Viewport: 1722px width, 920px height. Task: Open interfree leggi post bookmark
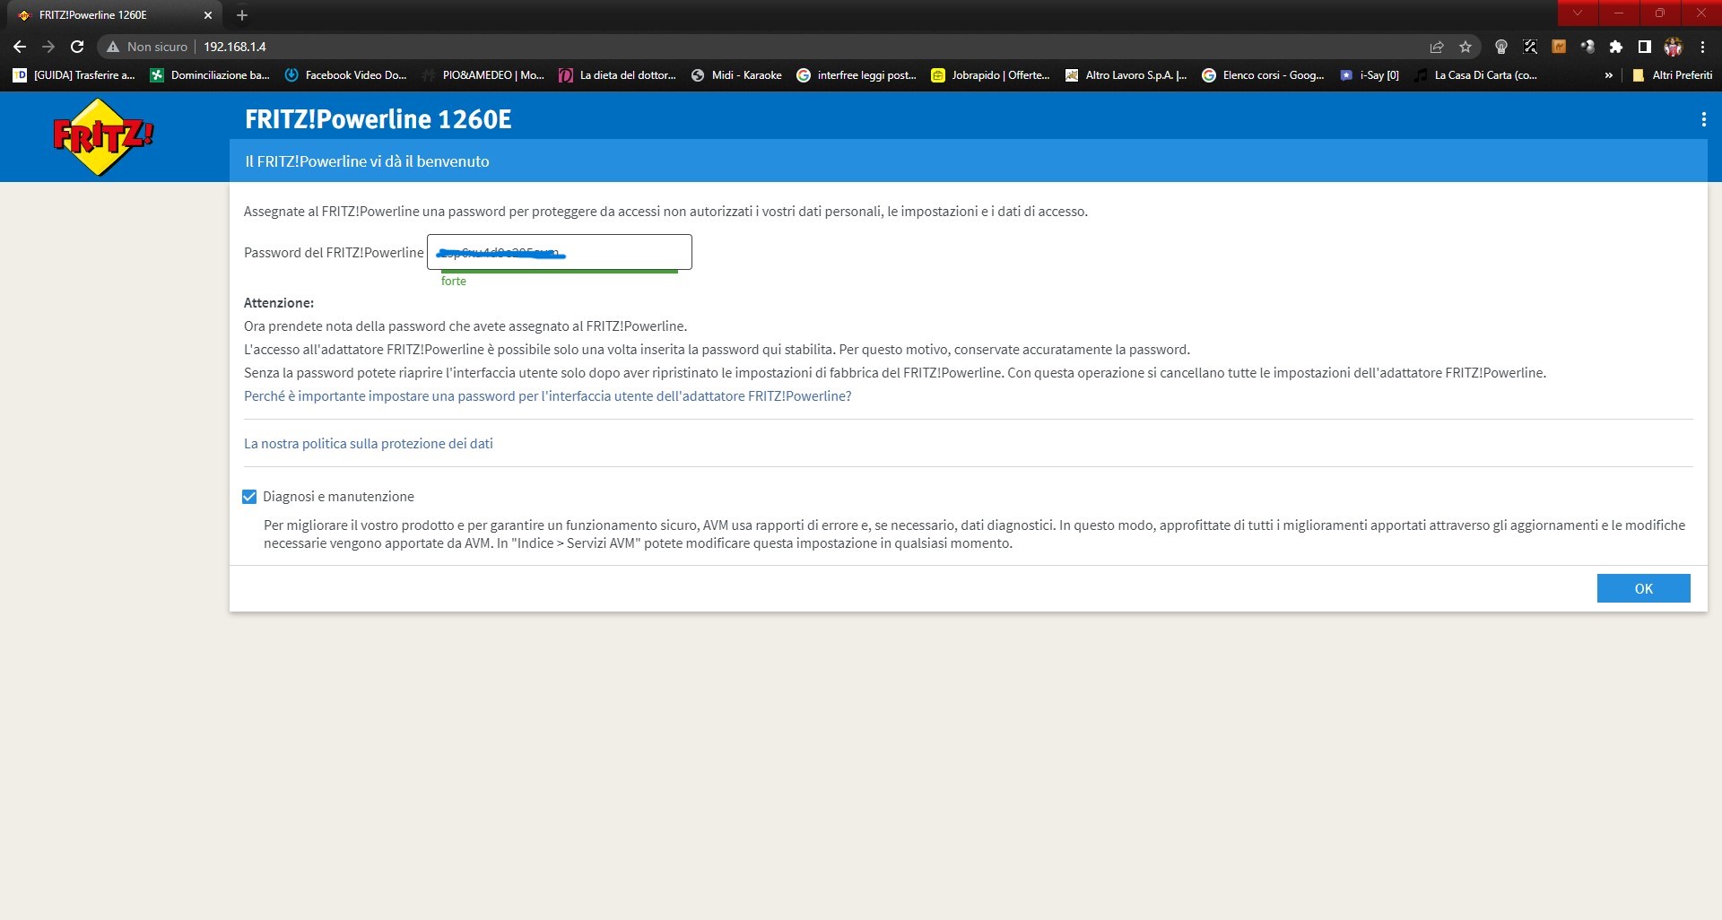[x=857, y=75]
